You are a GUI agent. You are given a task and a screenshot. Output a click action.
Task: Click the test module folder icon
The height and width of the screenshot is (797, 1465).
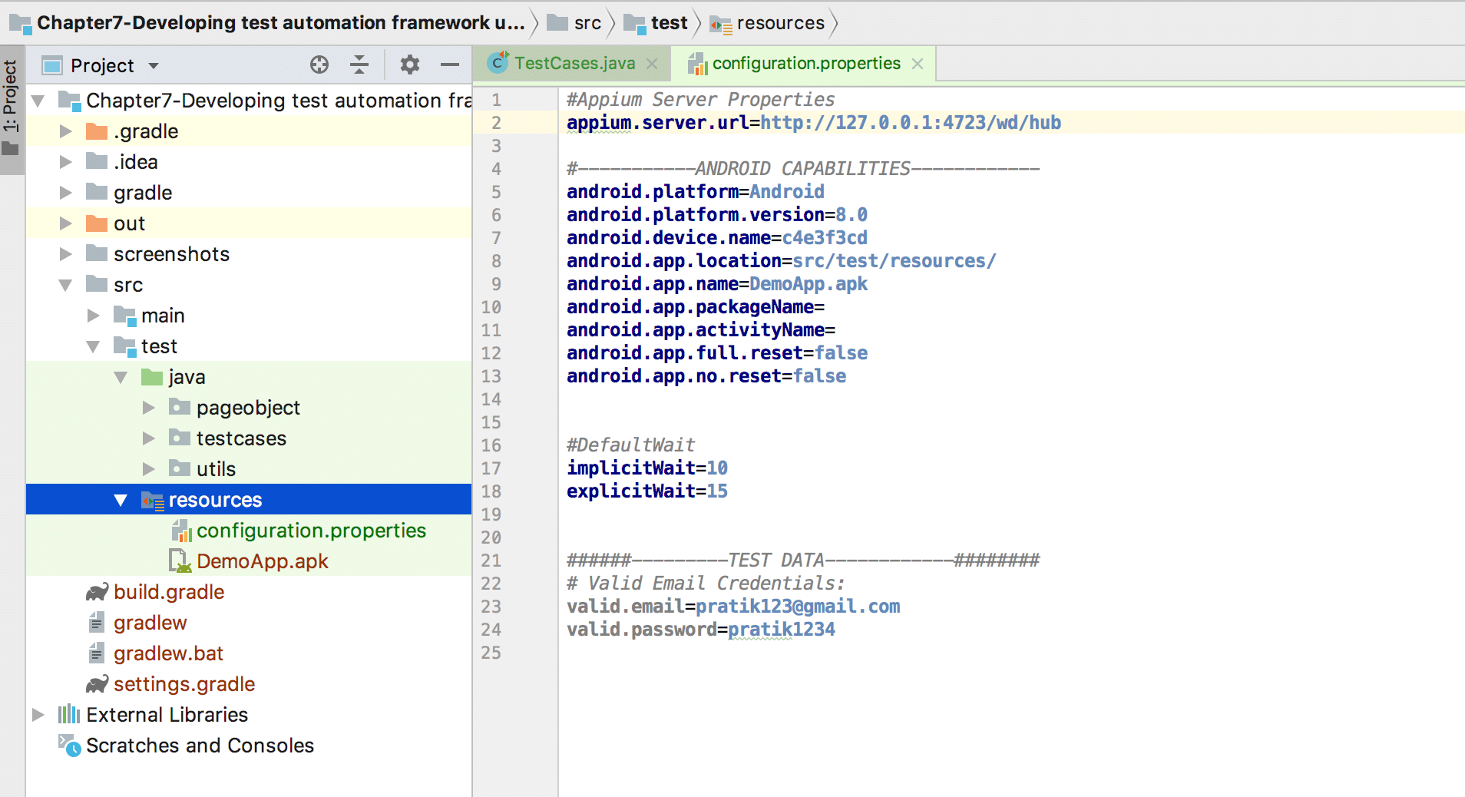(x=125, y=346)
